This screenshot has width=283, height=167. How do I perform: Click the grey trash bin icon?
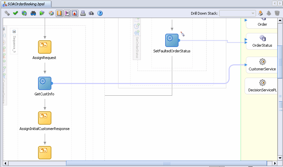pyautogui.click(x=277, y=13)
